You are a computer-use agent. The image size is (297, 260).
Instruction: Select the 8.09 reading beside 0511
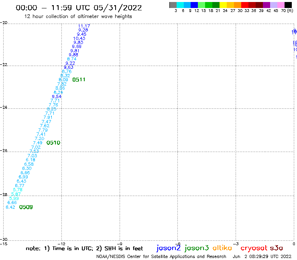[x=63, y=80]
